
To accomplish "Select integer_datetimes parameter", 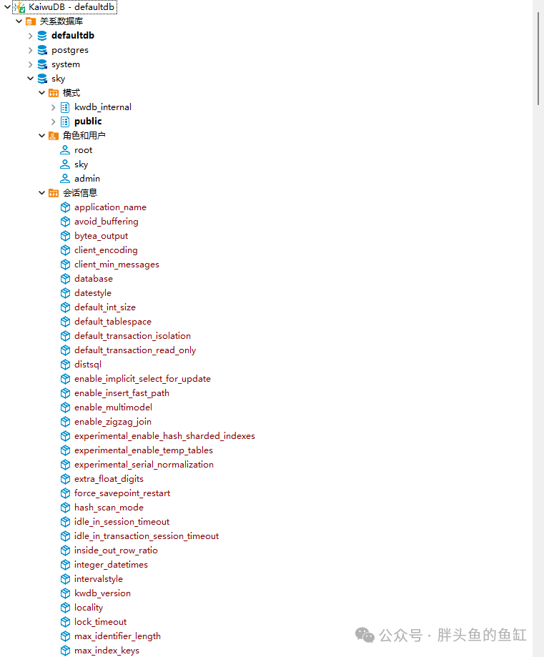I will coord(111,565).
